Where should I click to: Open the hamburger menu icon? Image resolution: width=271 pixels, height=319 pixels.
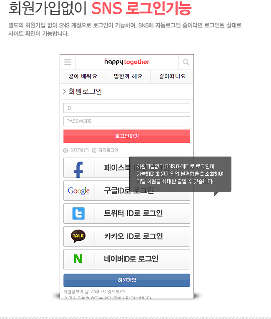point(68,62)
